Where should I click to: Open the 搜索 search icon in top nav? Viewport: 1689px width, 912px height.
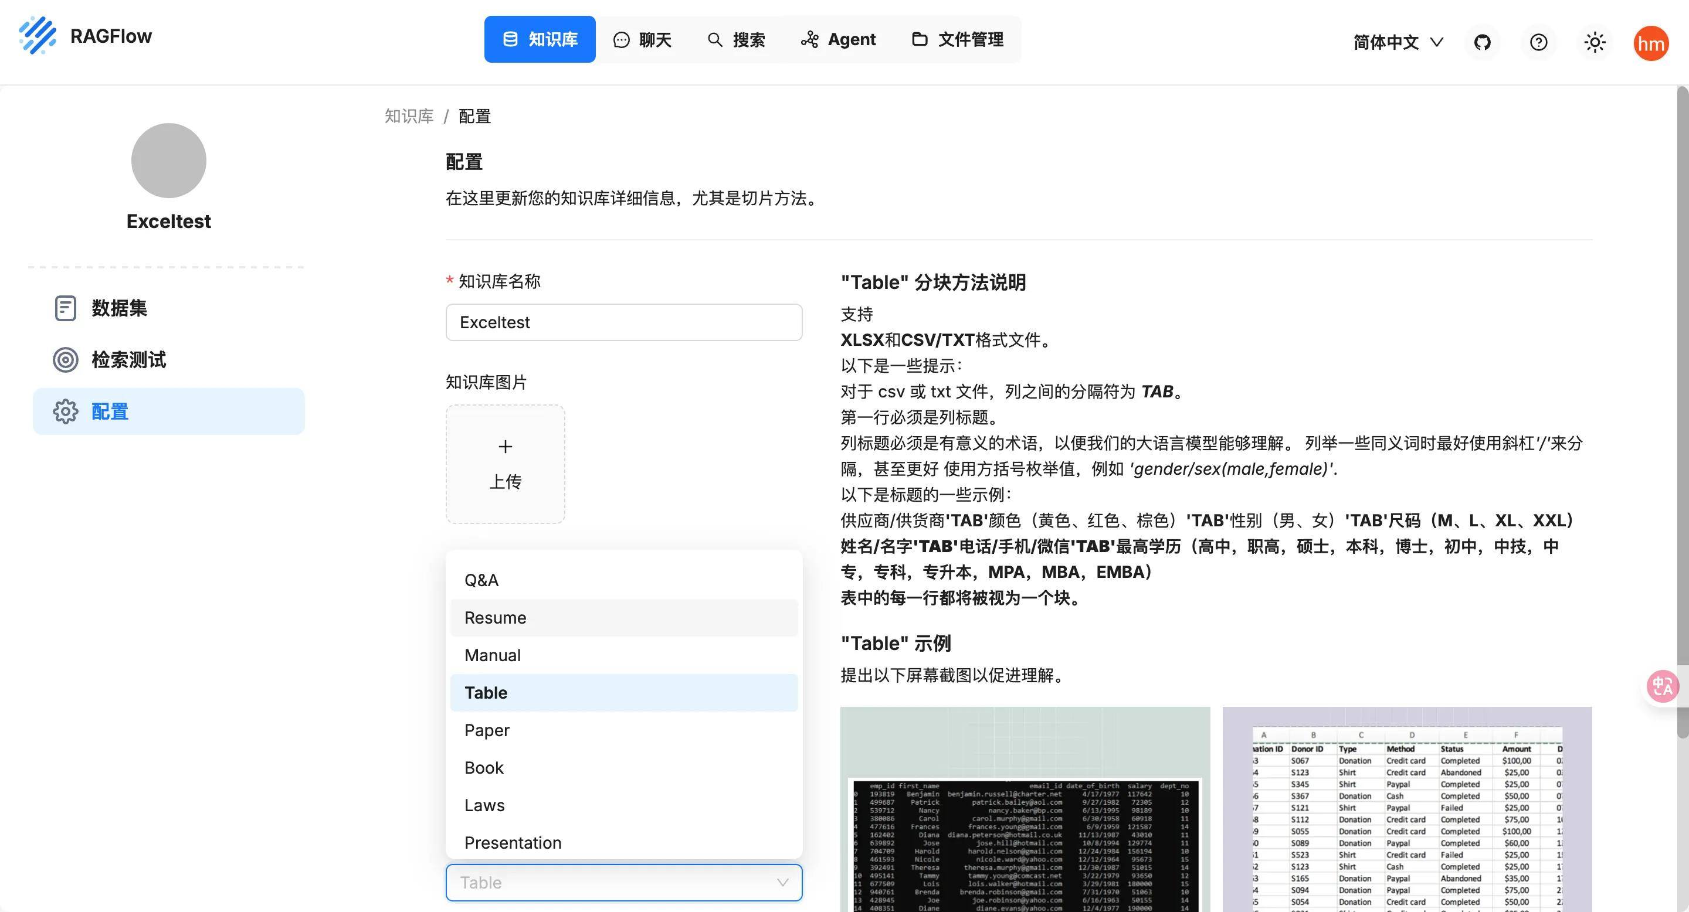(x=714, y=39)
